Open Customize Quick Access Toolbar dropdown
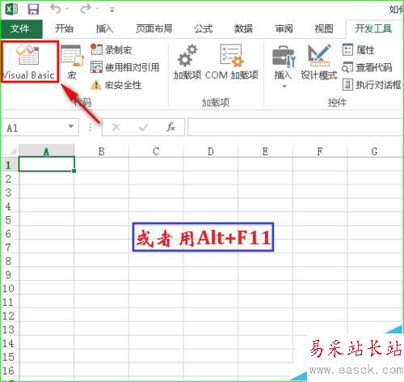 point(112,10)
